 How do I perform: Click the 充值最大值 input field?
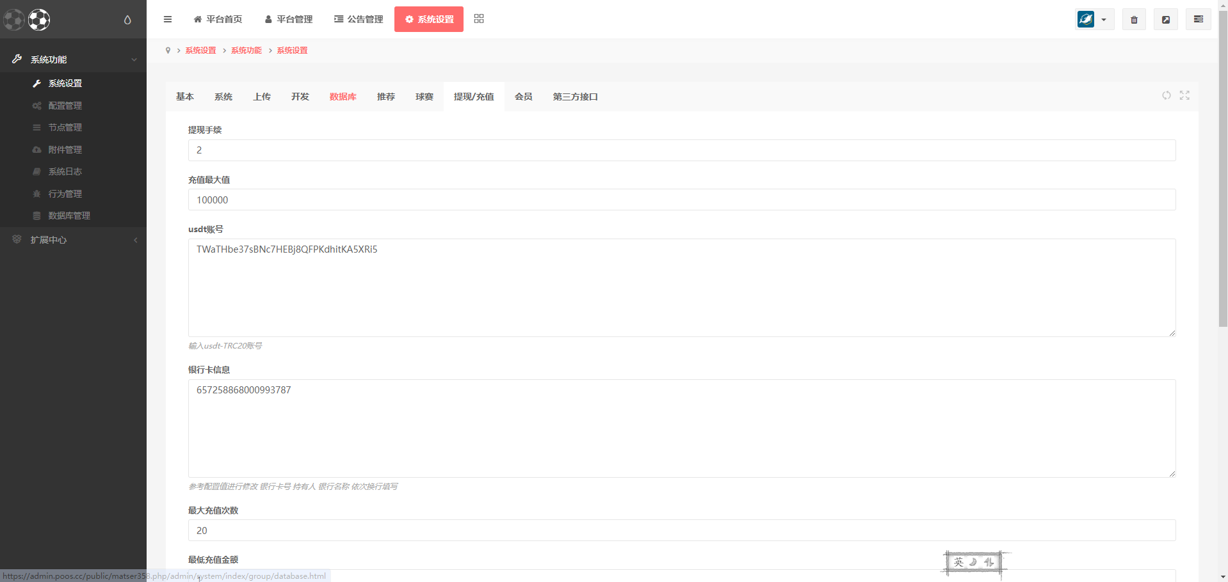[x=681, y=200]
